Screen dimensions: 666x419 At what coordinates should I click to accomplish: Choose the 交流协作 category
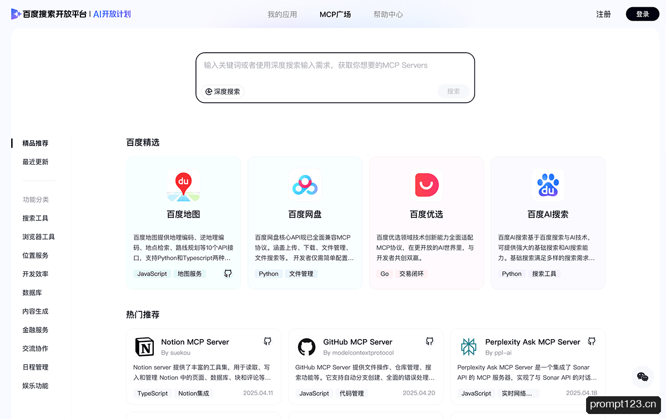36,349
